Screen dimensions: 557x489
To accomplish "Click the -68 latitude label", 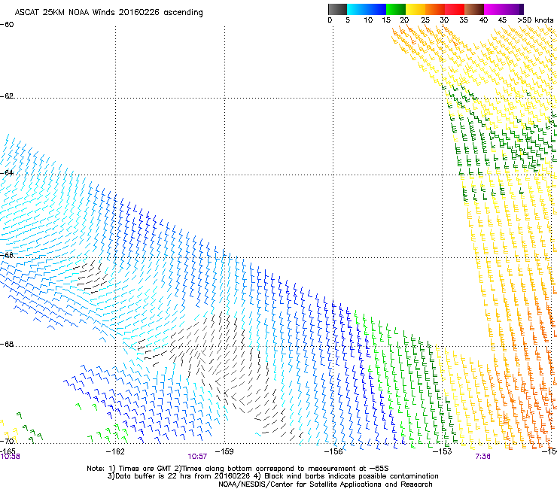I will pos(7,345).
